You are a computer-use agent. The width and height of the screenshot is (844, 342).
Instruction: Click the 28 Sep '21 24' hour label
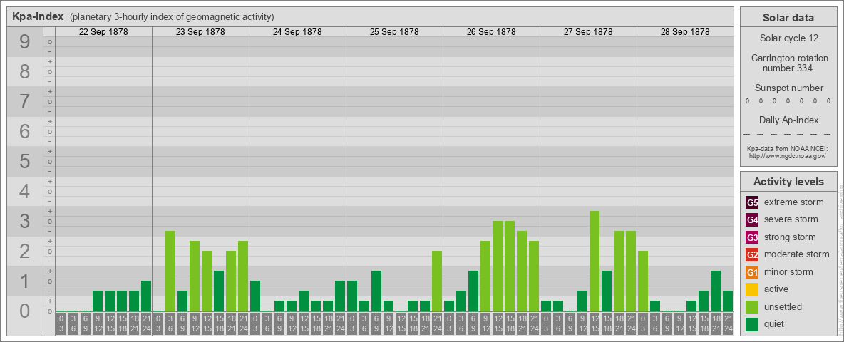728,324
